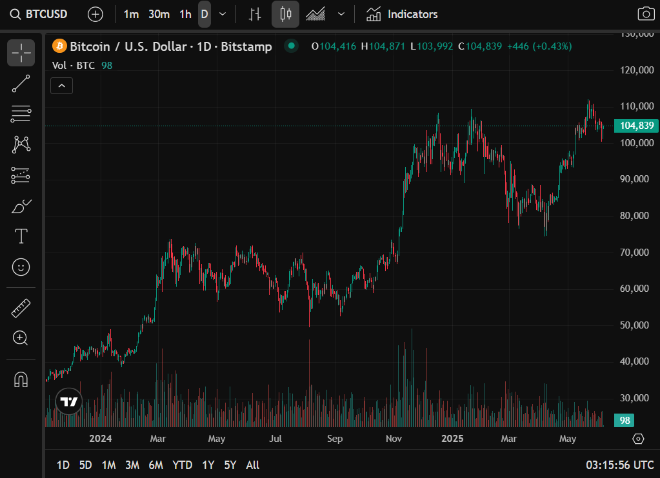The width and height of the screenshot is (660, 478).
Task: Select the 1h timeframe
Action: tap(185, 14)
